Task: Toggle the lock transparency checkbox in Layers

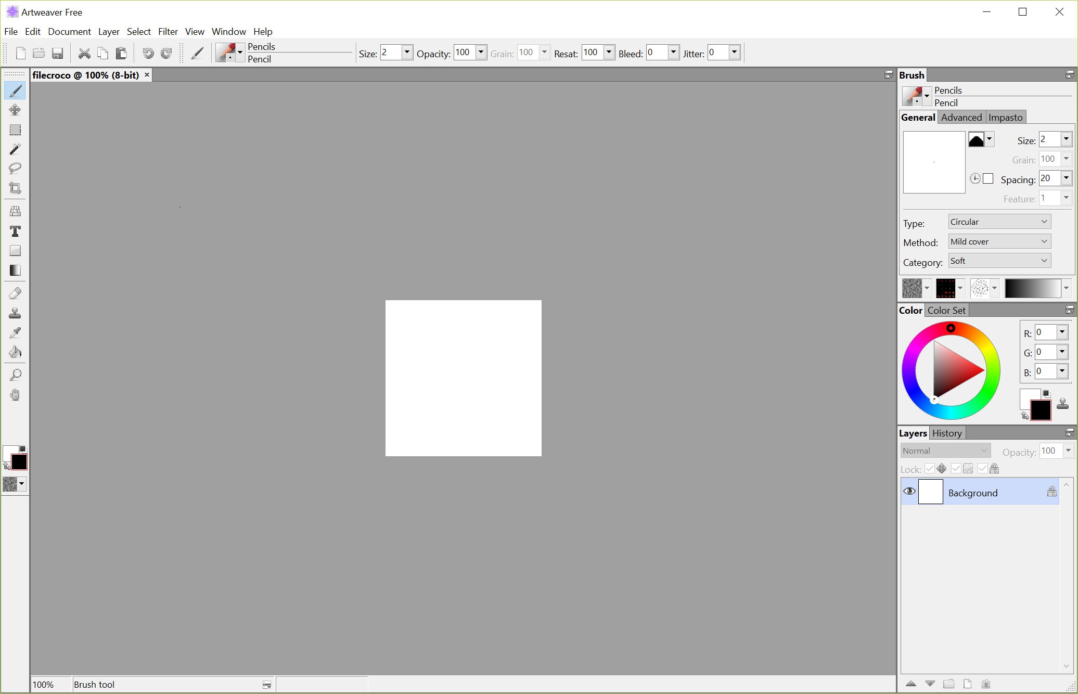Action: pos(956,469)
